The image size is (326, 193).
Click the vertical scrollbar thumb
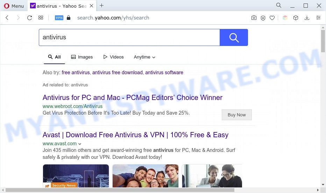(x=323, y=41)
